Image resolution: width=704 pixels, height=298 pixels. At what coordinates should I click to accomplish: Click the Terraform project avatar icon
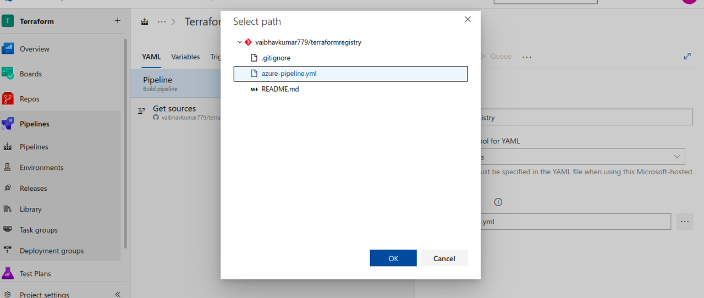[8, 21]
